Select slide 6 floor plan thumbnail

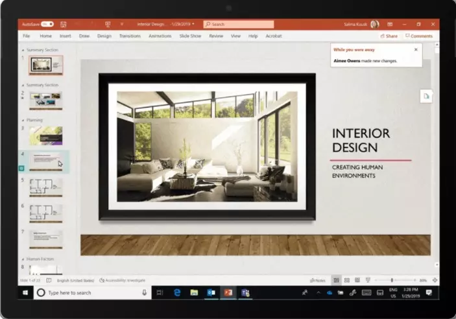coord(46,213)
